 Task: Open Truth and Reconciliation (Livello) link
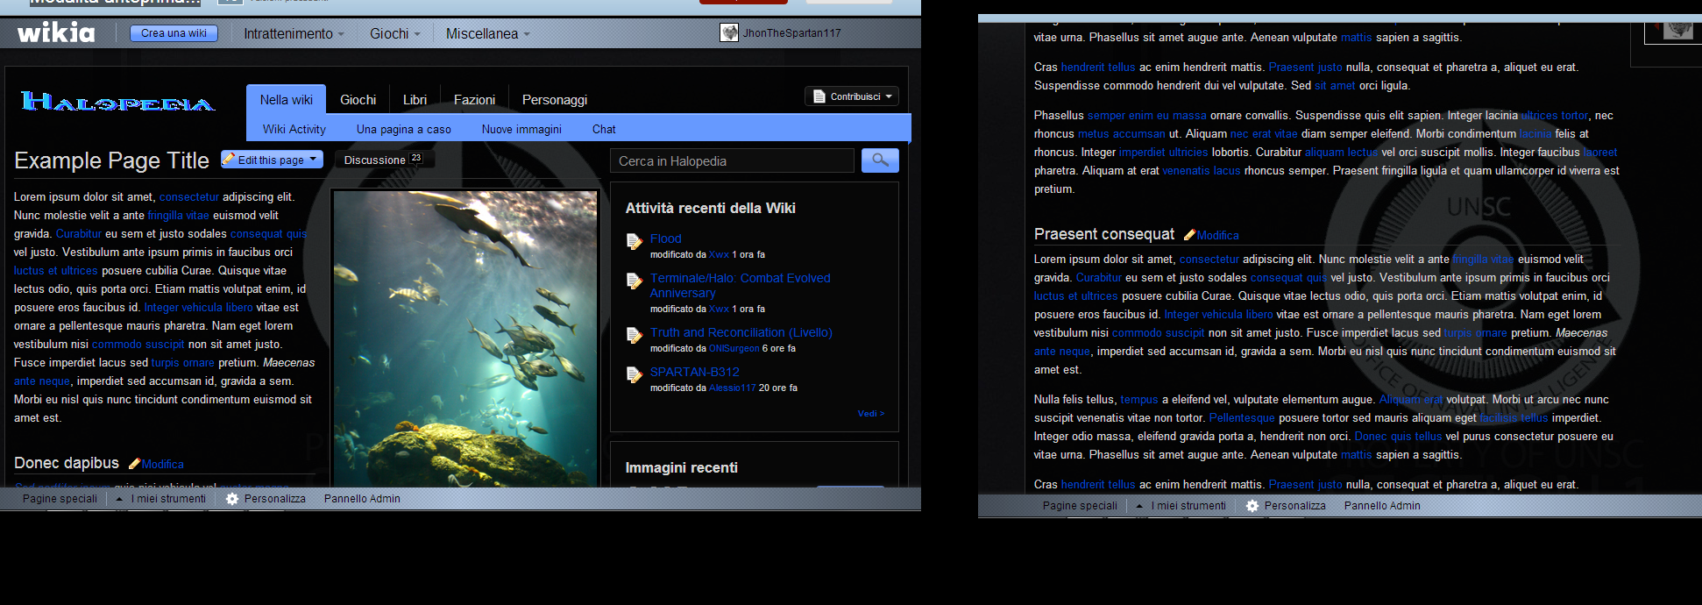tap(741, 332)
